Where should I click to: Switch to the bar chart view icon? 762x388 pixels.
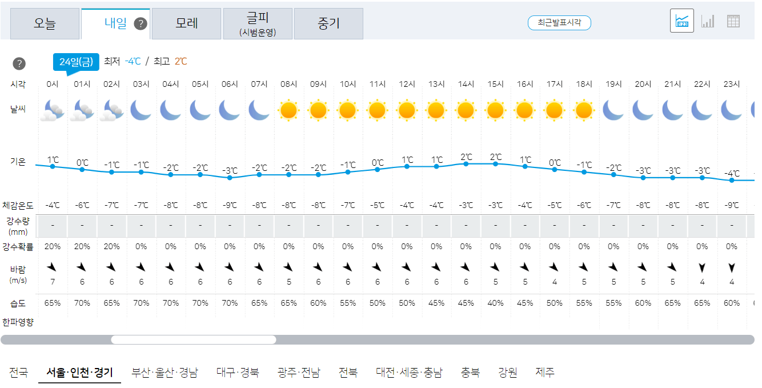tap(708, 21)
